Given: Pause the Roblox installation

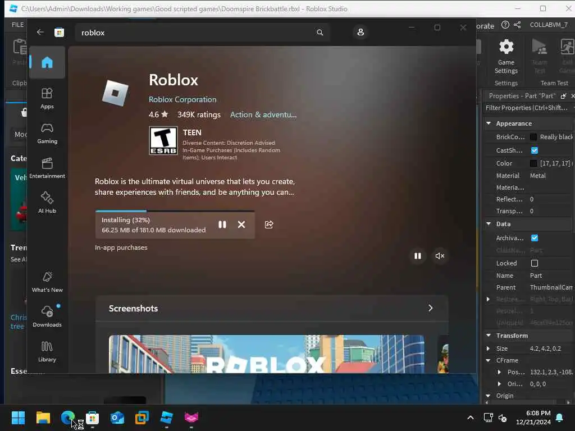Looking at the screenshot, I should click(x=222, y=224).
